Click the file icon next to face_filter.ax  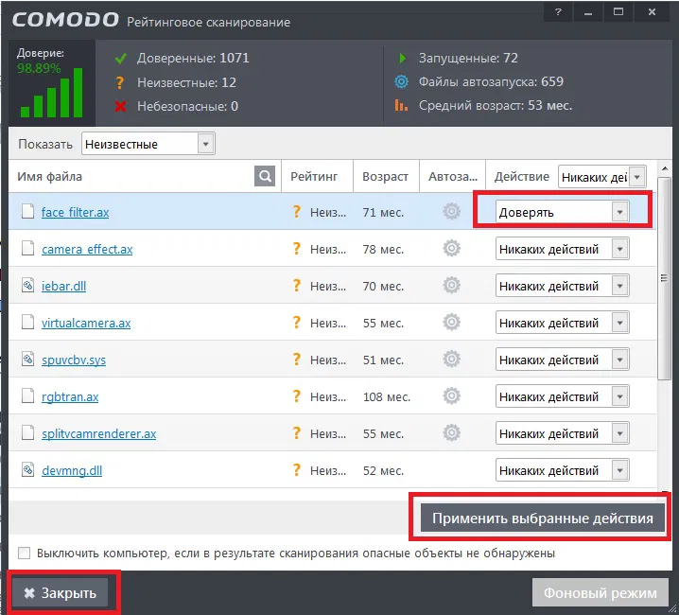pos(28,212)
